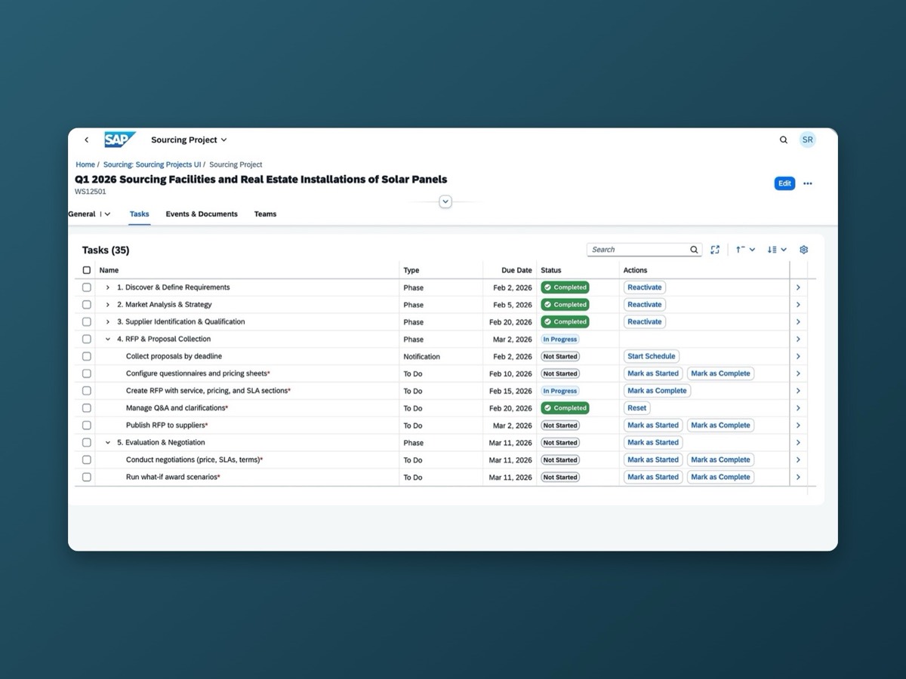The height and width of the screenshot is (679, 906).
Task: Mark Conduct negotiations as Complete
Action: 720,459
